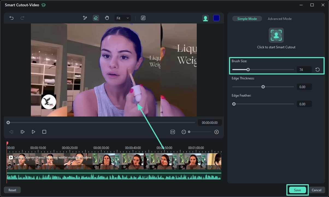Open the Fit zoom dropdown
Viewport: 329px width, 197px height.
122,18
